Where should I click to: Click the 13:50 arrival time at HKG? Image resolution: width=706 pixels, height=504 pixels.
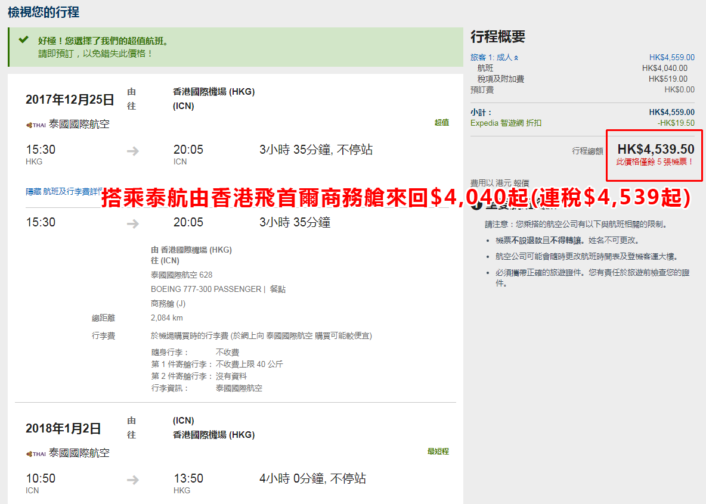[188, 478]
